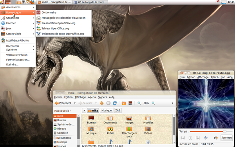Toggle fullscreen in movie player
The height and width of the screenshot is (147, 235).
coord(206,138)
